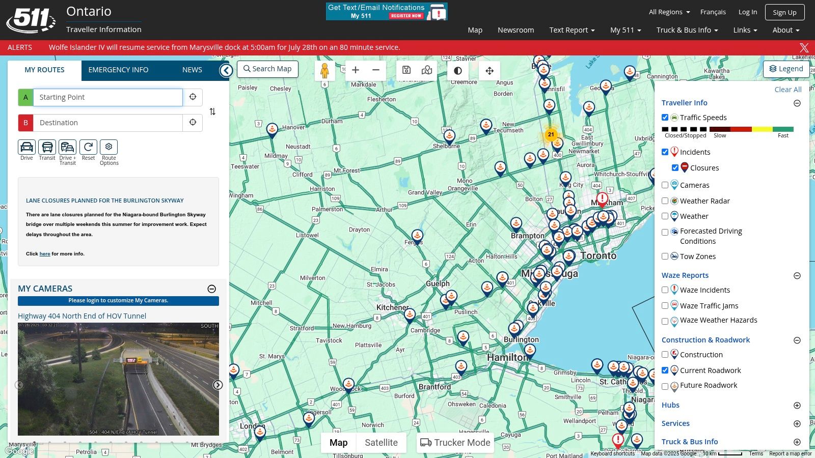Select the Drive route mode icon

pos(26,147)
